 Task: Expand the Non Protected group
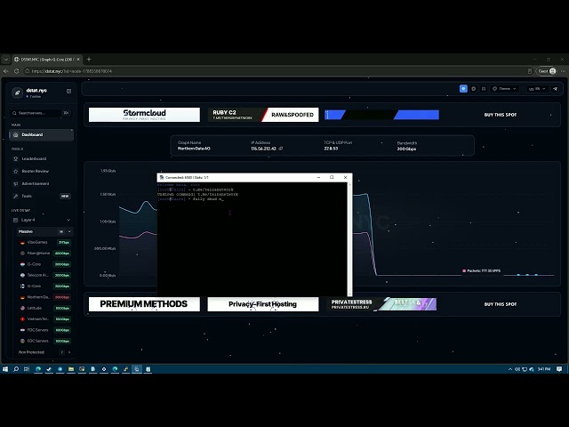(69, 352)
